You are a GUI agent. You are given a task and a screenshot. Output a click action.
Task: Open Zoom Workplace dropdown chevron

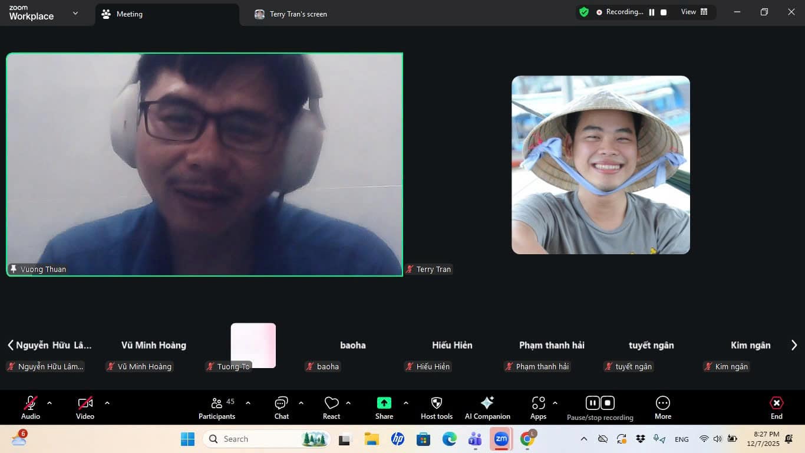(75, 14)
